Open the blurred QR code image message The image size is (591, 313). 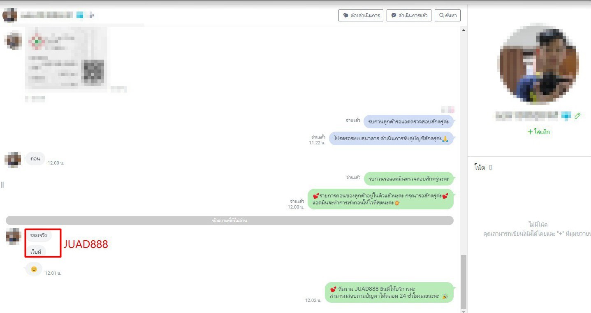[66, 58]
